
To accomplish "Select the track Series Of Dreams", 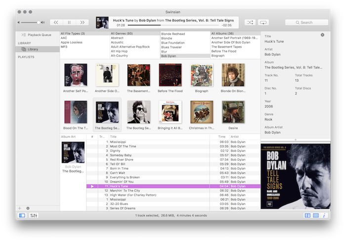I will [x=173, y=208].
